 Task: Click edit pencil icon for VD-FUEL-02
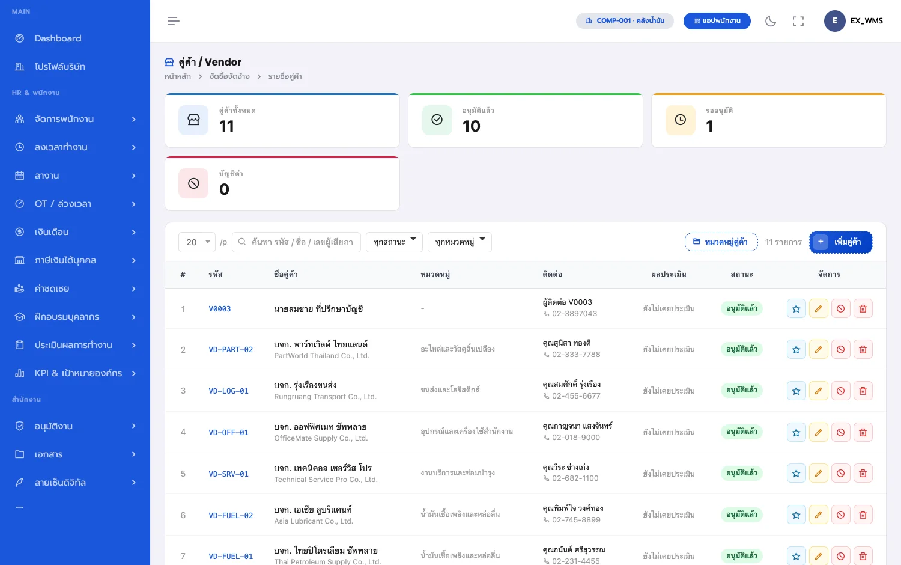click(818, 515)
